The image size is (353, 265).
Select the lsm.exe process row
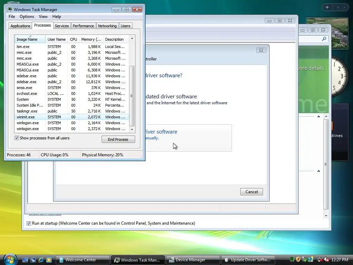click(72, 47)
